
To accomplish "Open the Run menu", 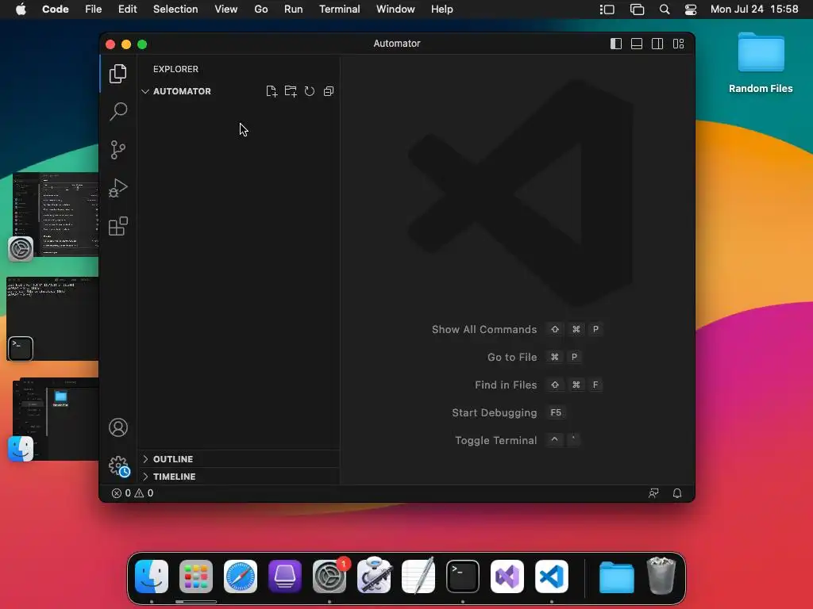I will (x=294, y=10).
